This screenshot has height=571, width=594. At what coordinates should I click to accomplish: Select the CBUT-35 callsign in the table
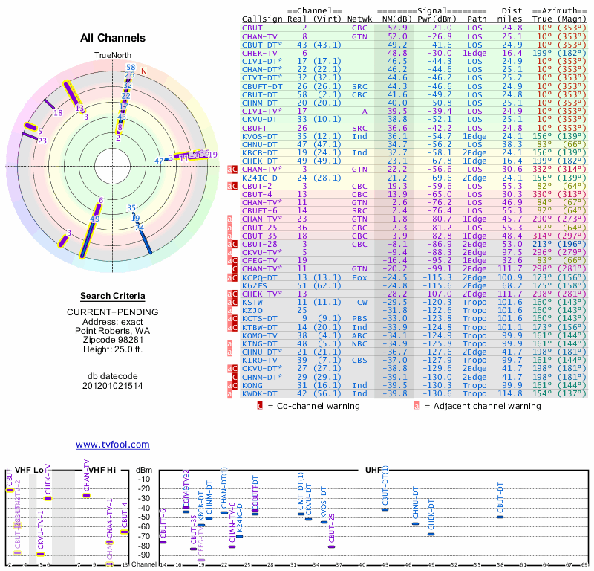(x=259, y=236)
